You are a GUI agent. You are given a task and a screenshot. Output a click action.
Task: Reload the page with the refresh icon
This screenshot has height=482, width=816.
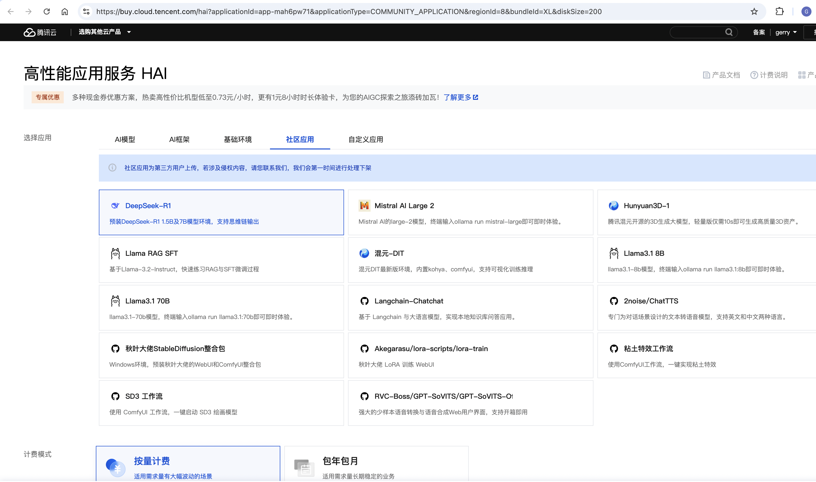46,12
